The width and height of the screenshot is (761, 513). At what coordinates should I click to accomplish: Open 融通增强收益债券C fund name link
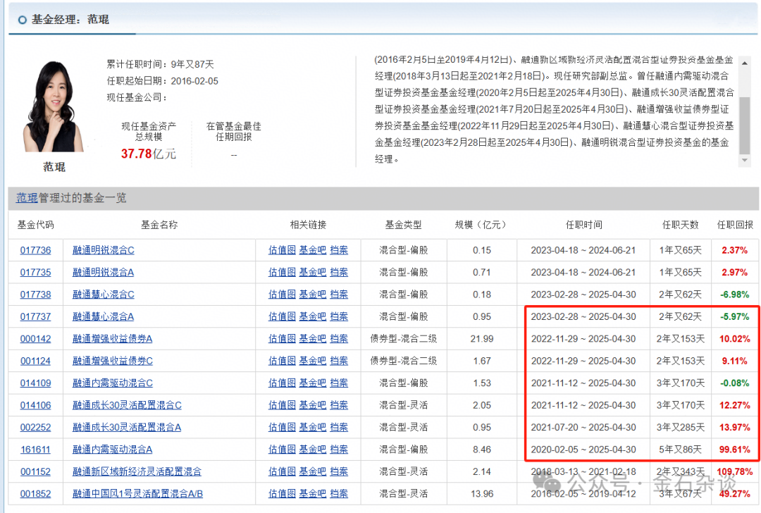pyautogui.click(x=113, y=361)
